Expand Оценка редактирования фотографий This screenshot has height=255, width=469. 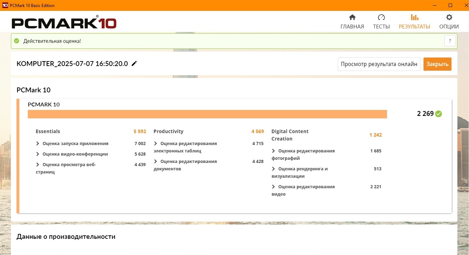coord(273,151)
